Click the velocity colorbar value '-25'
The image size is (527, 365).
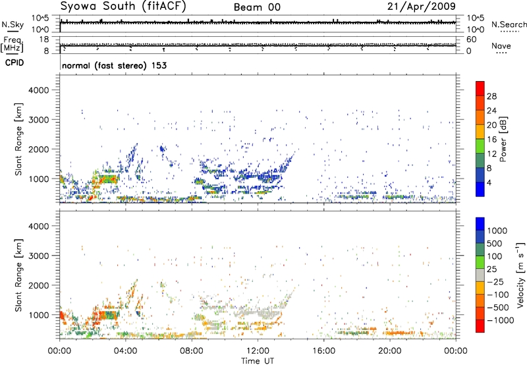point(495,282)
